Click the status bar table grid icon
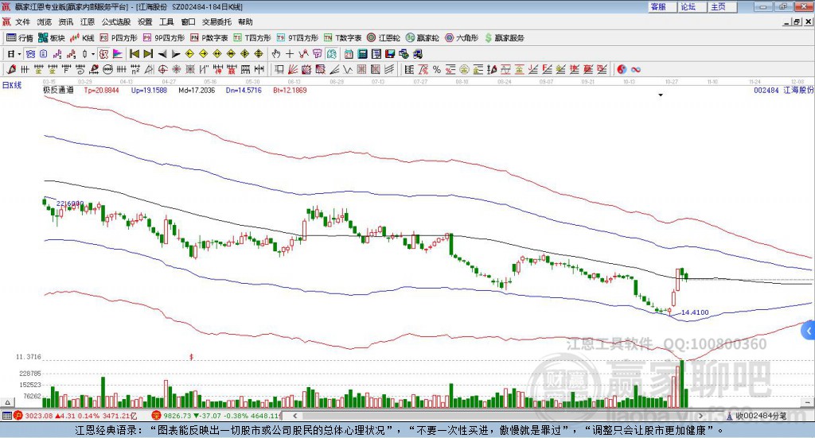The image size is (815, 438). click(x=6, y=416)
